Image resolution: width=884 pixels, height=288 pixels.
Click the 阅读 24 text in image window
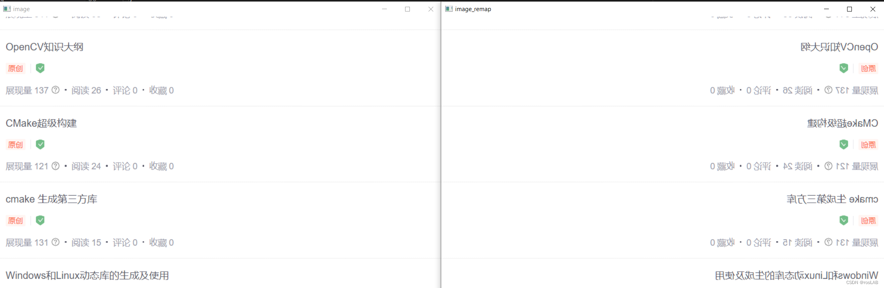click(x=86, y=166)
